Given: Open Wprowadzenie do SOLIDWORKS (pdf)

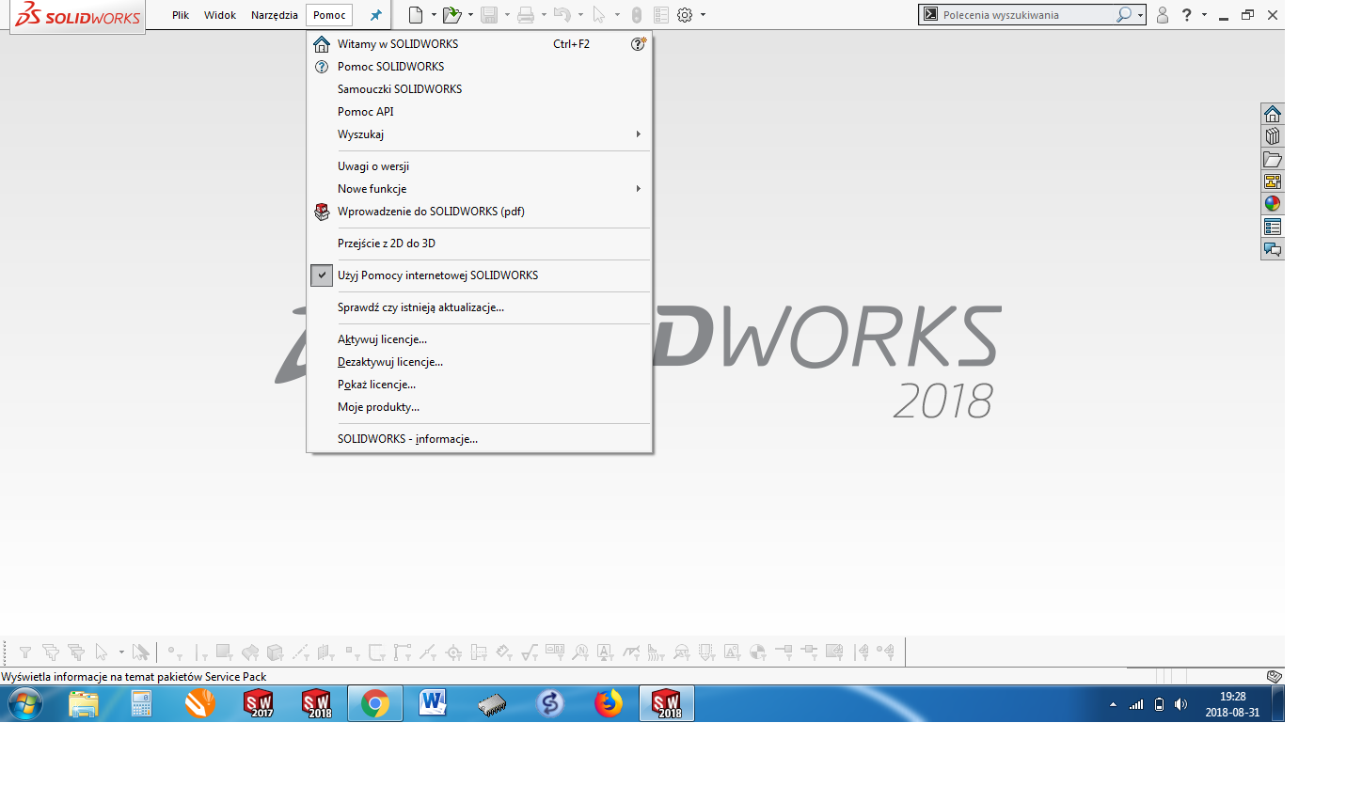Looking at the screenshot, I should tap(480, 212).
